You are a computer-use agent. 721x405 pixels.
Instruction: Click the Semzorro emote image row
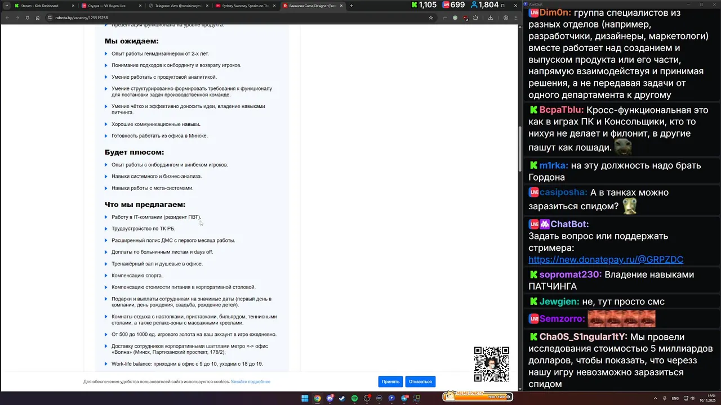pos(621,319)
